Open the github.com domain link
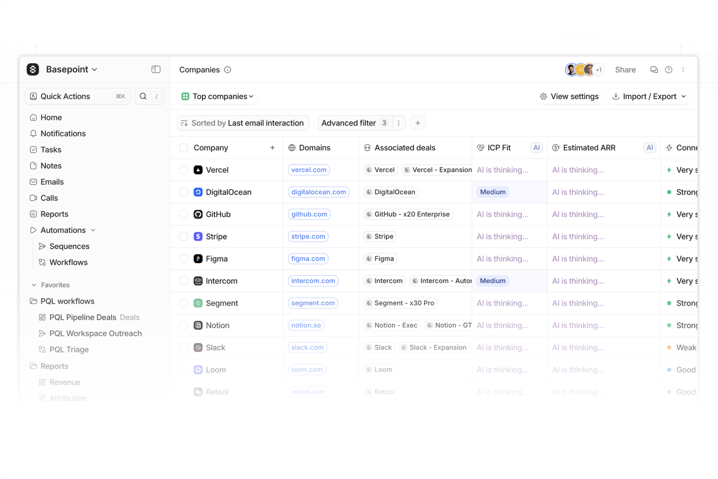718x479 pixels. pos(309,215)
